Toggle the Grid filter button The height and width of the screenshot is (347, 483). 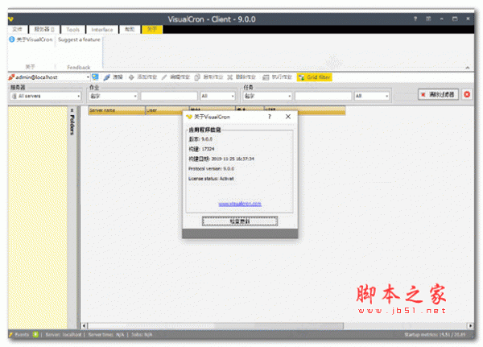point(315,77)
